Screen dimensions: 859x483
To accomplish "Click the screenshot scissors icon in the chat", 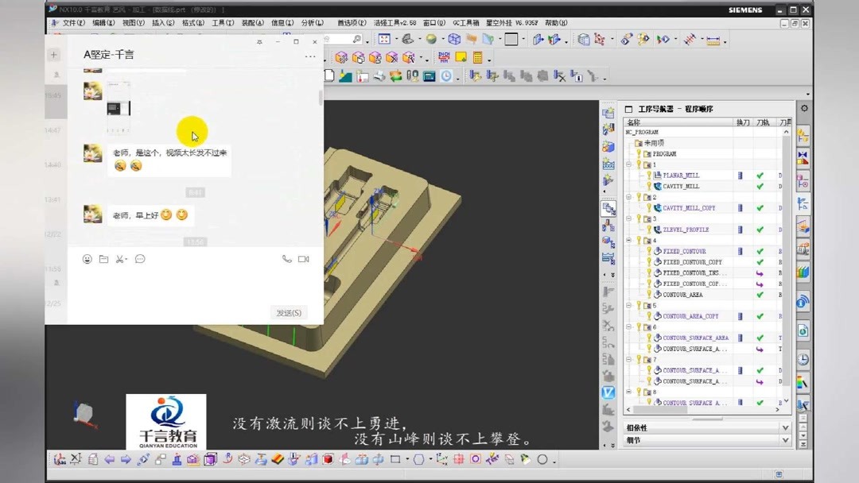I will pyautogui.click(x=120, y=258).
